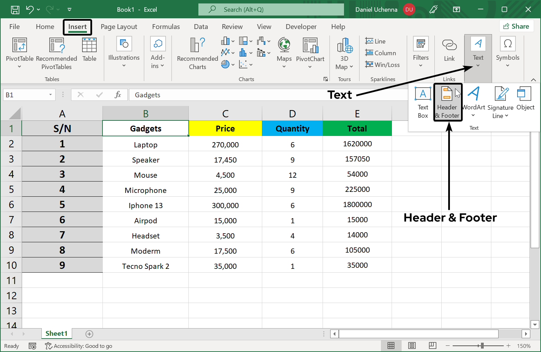
Task: Click the Header & Footer icon
Action: 447,102
